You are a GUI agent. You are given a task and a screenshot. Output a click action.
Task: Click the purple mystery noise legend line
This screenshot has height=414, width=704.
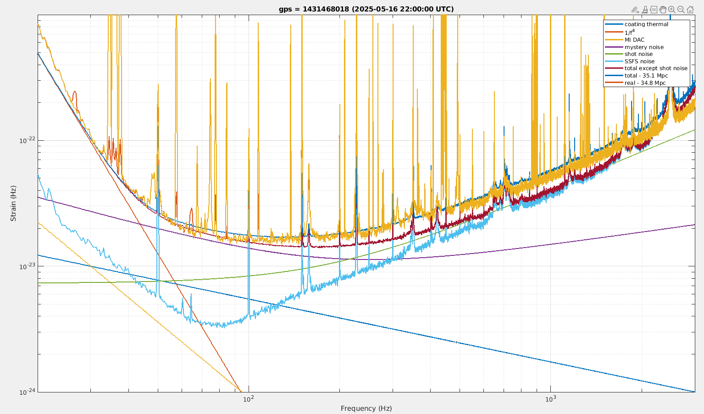614,47
